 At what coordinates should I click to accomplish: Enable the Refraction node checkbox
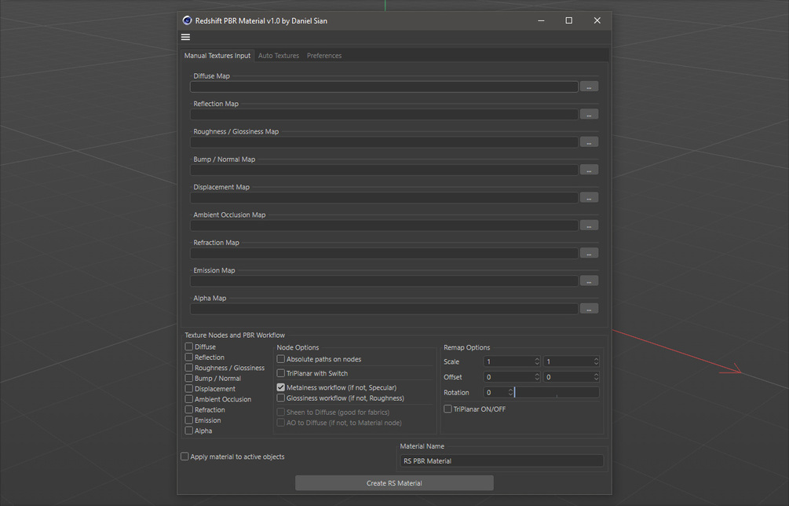(x=188, y=409)
